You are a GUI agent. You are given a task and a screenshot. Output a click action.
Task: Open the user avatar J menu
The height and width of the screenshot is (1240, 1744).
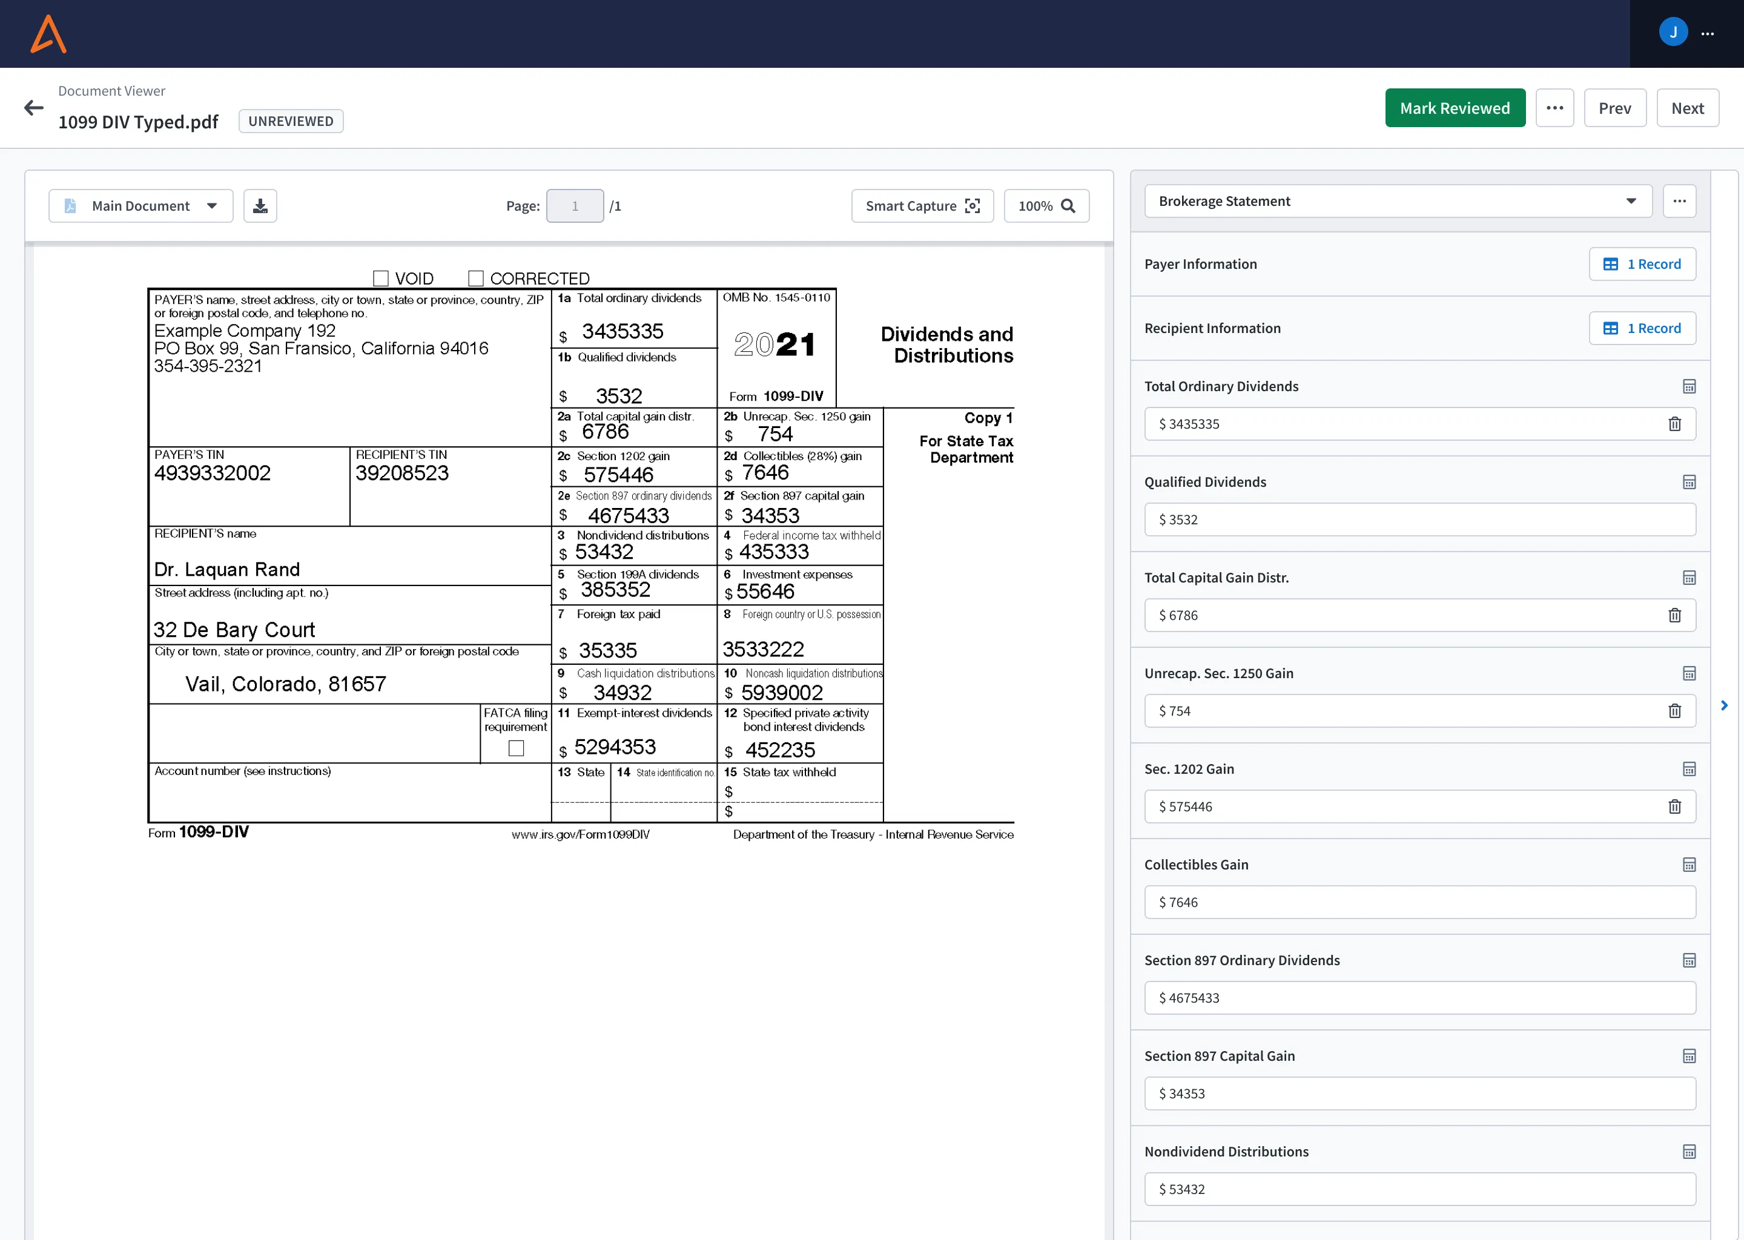(x=1673, y=32)
